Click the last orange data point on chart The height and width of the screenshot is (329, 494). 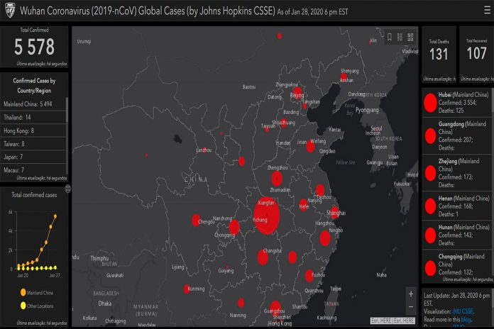click(55, 216)
